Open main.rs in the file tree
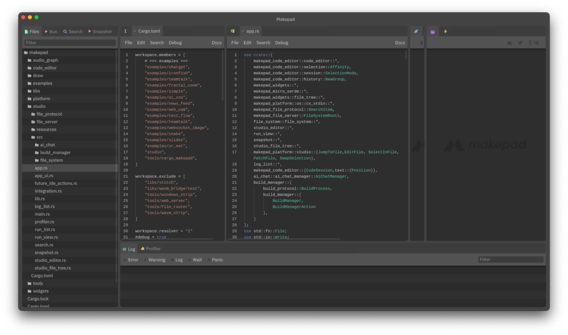The width and height of the screenshot is (568, 335). [x=70, y=214]
